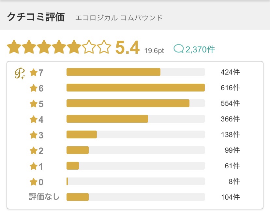Click the gold P premium icon
This screenshot has width=270, height=211.
20,73
